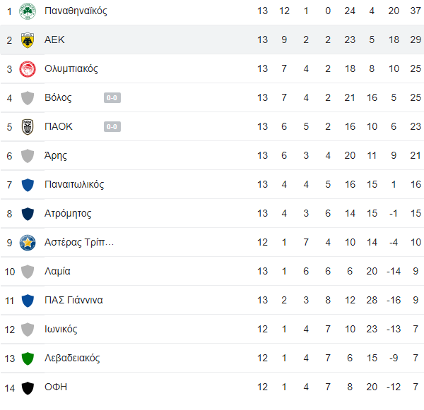Click the Ολυμπιακός red round crest
The image size is (424, 410).
28,69
